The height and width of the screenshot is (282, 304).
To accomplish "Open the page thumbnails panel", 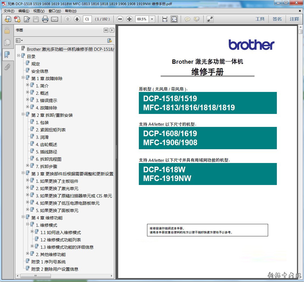I will tap(7, 43).
